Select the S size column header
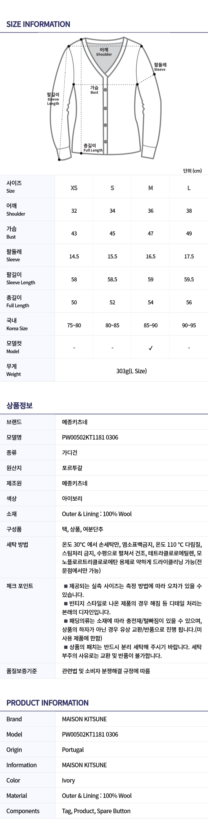This screenshot has width=208, height=836. [112, 188]
